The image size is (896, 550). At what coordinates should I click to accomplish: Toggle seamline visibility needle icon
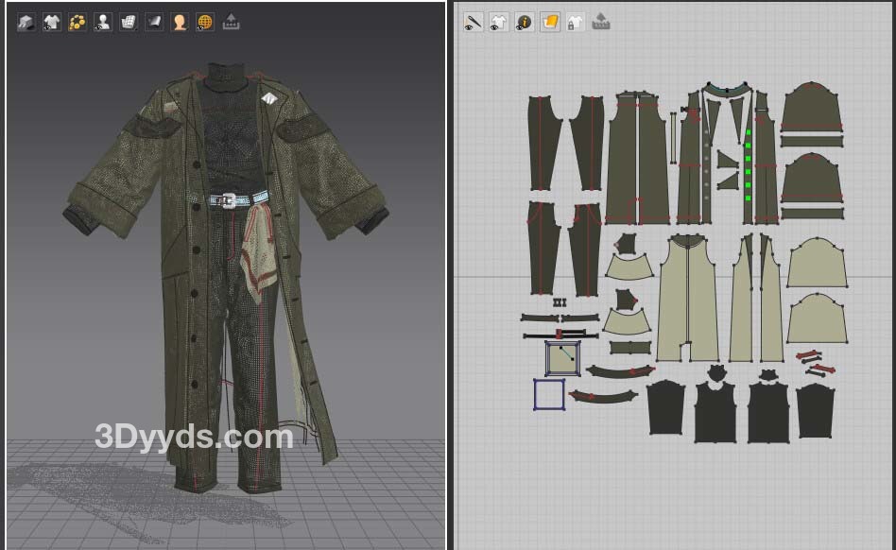[474, 22]
